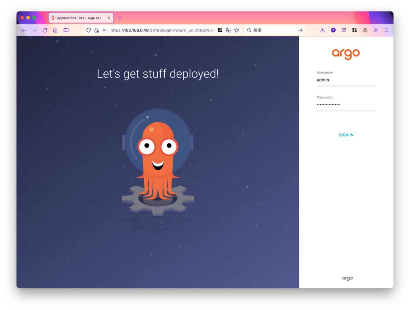Viewport: 410px width, 310px height.
Task: Select the Applications Tiles - Argo CD tab
Action: 81,18
